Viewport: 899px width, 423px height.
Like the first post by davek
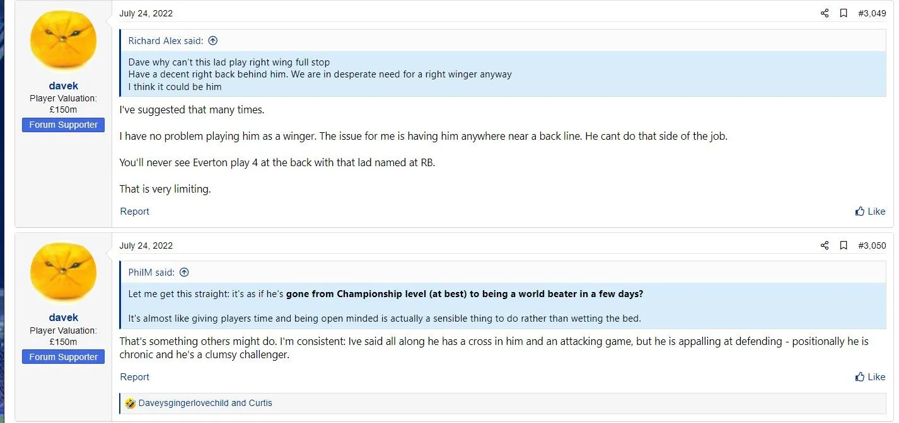click(870, 211)
